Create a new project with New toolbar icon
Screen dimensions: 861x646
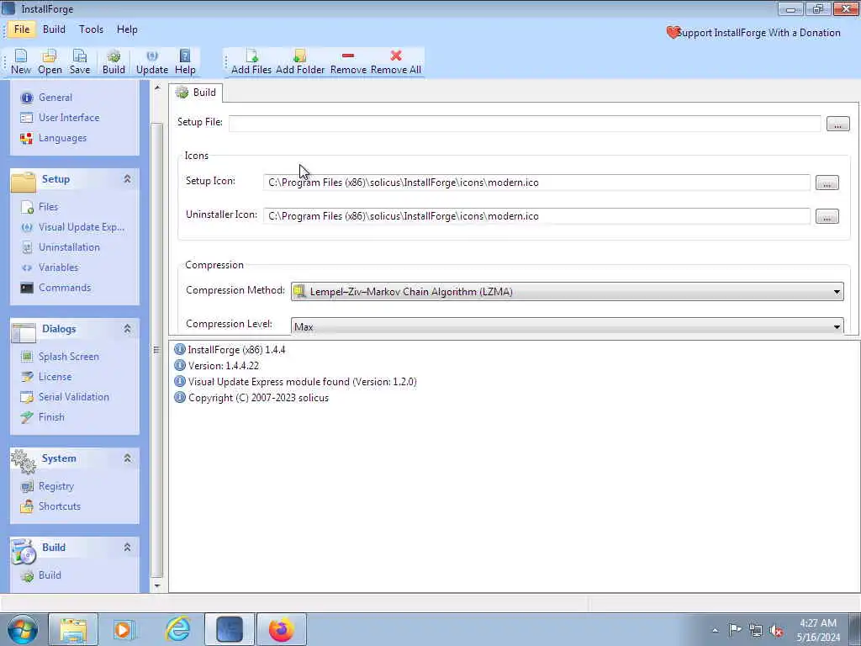tap(21, 61)
